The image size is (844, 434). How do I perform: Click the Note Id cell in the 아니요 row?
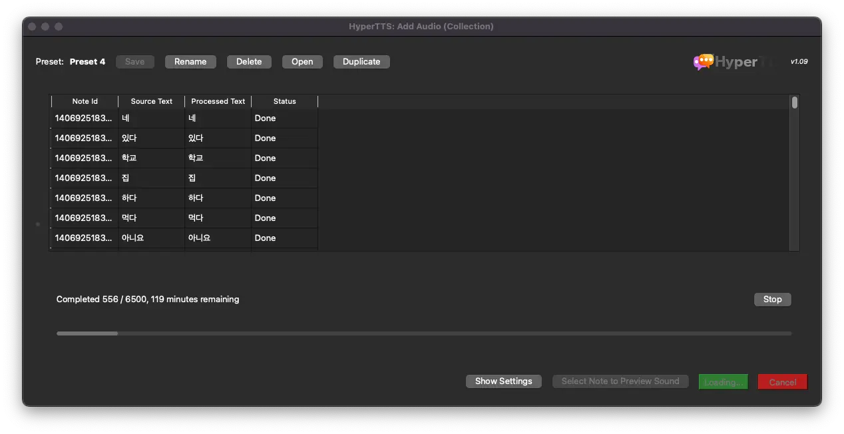[85, 238]
